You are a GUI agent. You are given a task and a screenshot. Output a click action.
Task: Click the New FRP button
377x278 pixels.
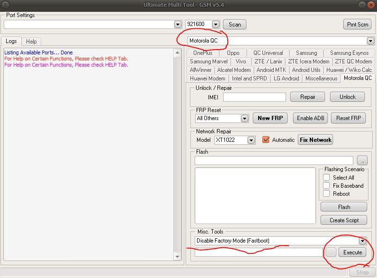pos(270,118)
